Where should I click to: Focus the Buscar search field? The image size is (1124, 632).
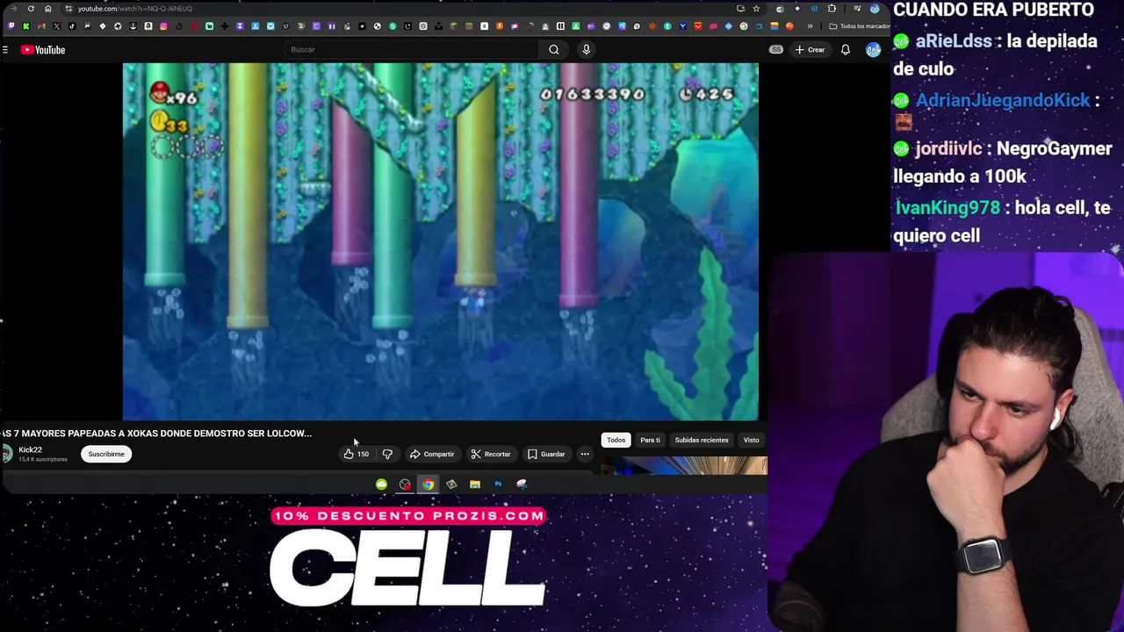pos(413,49)
